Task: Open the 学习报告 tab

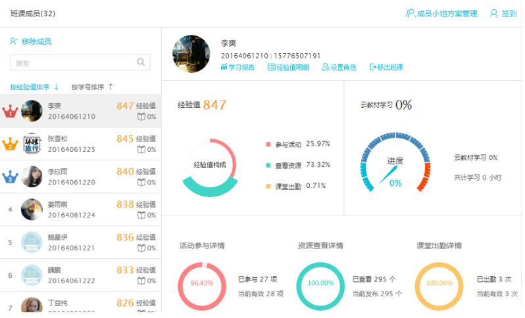Action: (x=238, y=67)
